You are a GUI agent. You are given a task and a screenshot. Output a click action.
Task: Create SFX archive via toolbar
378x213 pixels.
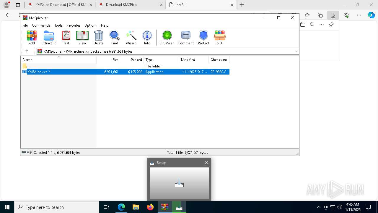219,38
